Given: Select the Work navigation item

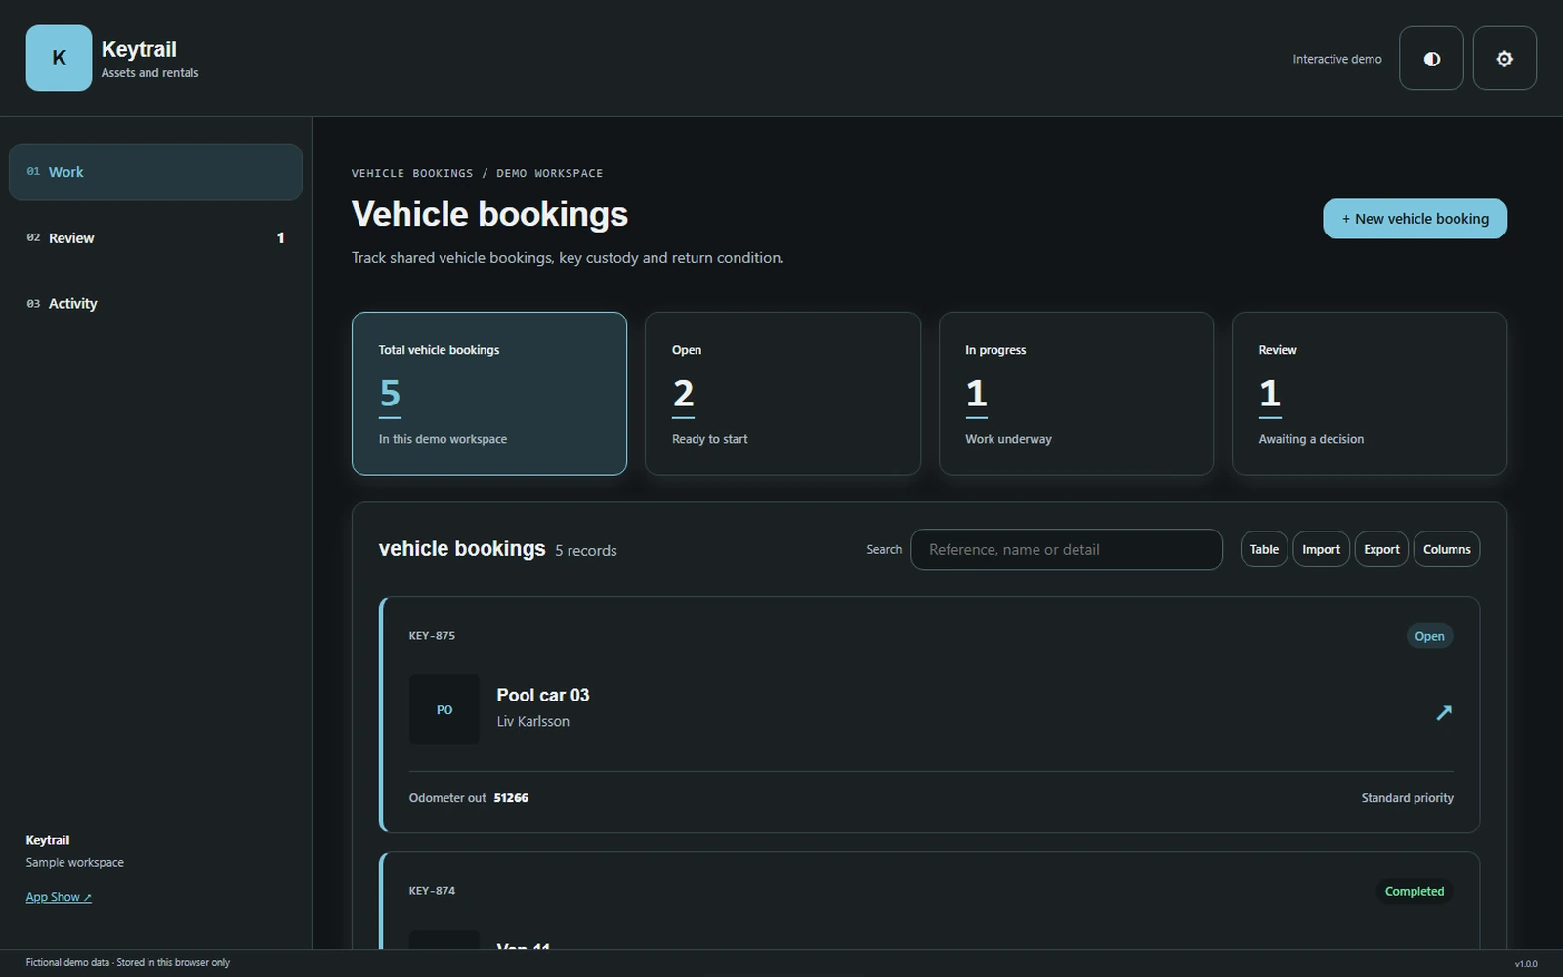Looking at the screenshot, I should [x=155, y=172].
